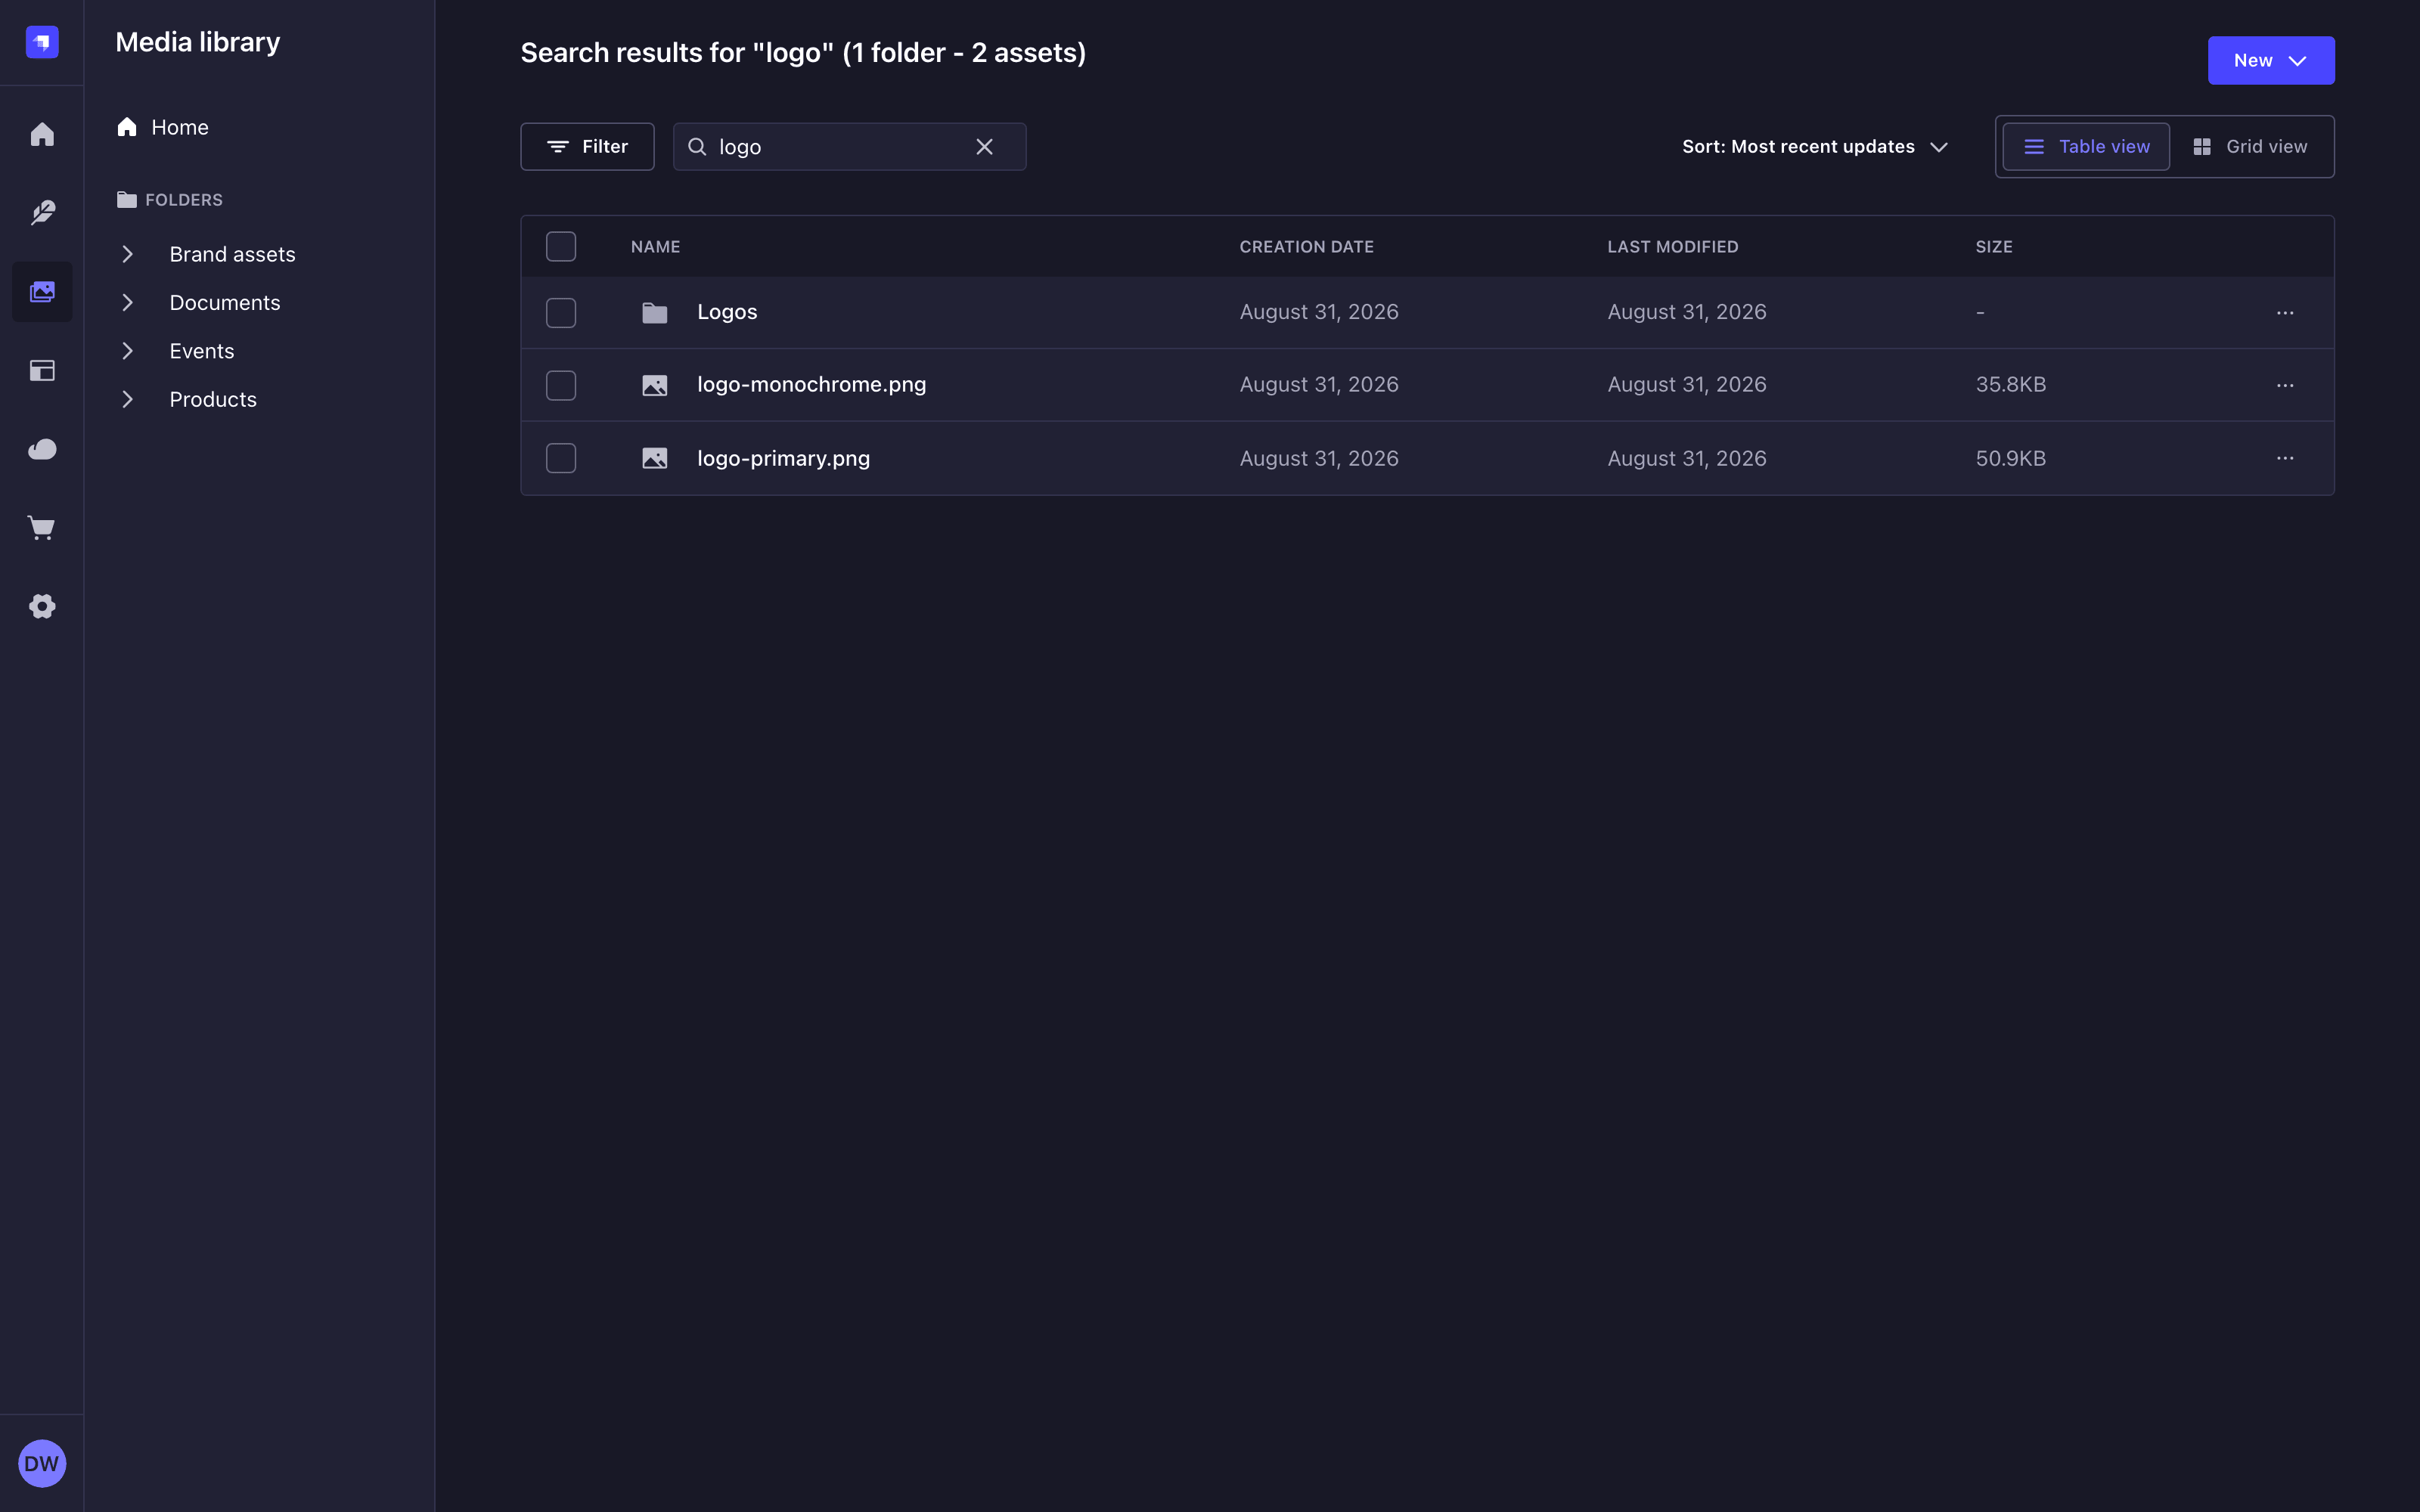
Task: Click last modified date of logo-primary.png
Action: pos(1687,458)
